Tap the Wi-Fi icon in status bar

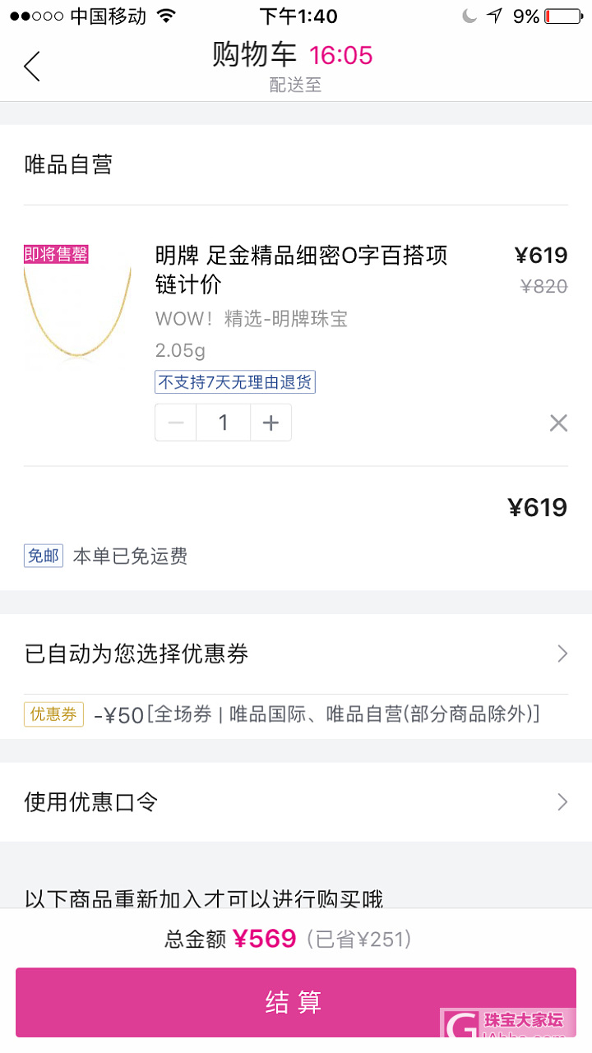(x=166, y=16)
